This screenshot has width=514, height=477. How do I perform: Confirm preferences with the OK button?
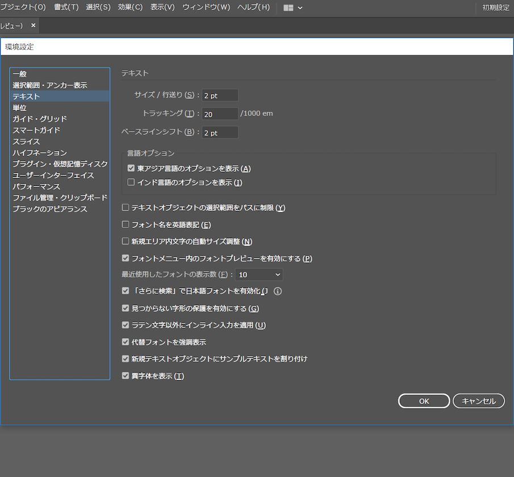(x=424, y=400)
